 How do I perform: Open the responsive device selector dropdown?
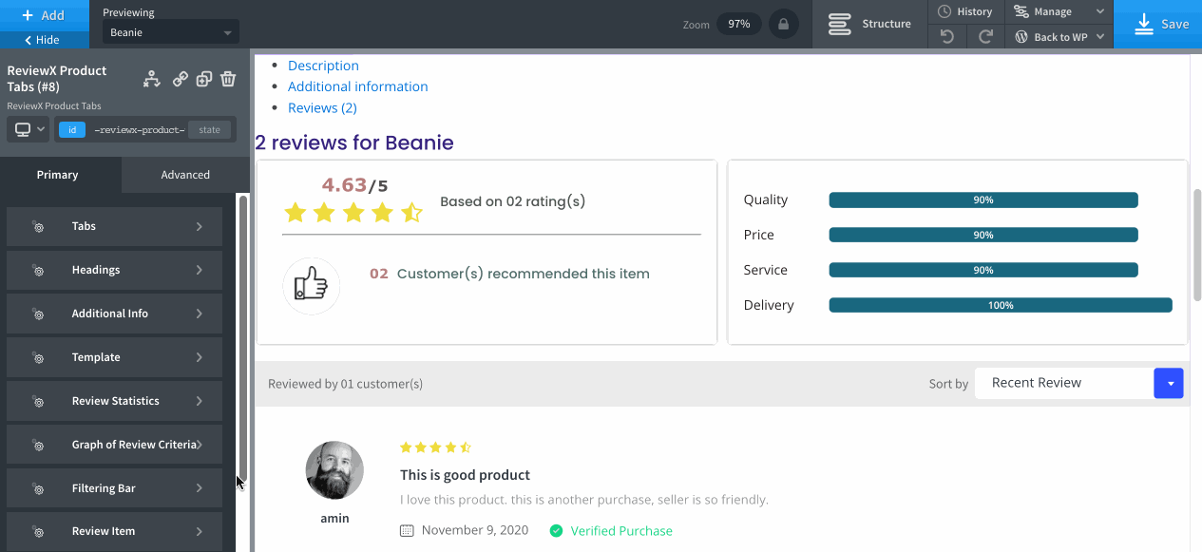click(29, 129)
